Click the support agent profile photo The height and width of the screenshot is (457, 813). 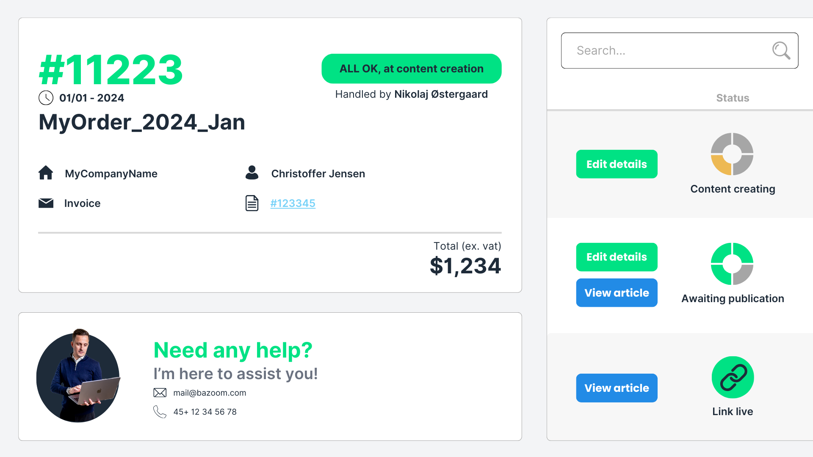click(x=78, y=376)
